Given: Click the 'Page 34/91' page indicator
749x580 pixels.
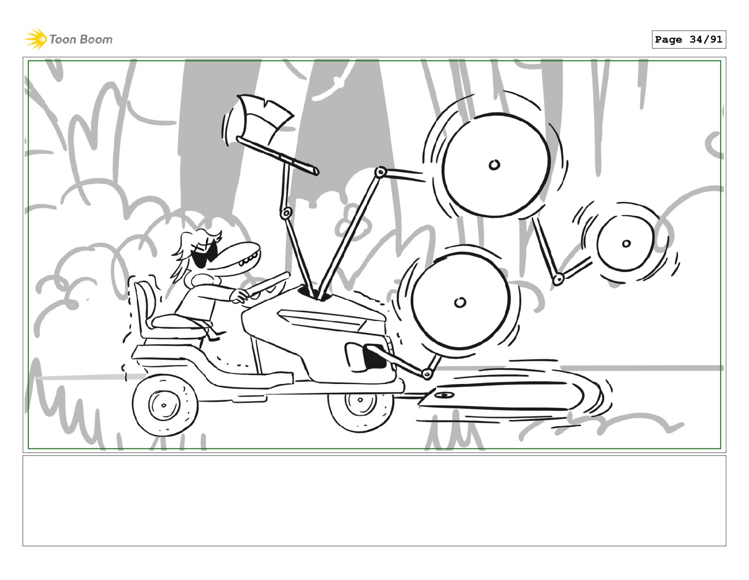Looking at the screenshot, I should click(688, 40).
